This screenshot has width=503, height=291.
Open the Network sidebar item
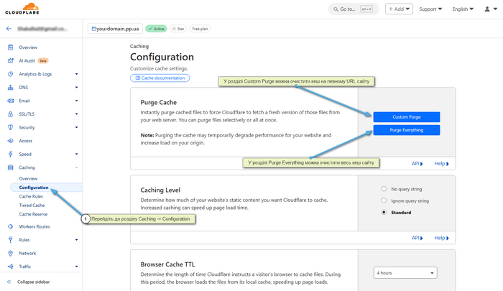point(27,253)
